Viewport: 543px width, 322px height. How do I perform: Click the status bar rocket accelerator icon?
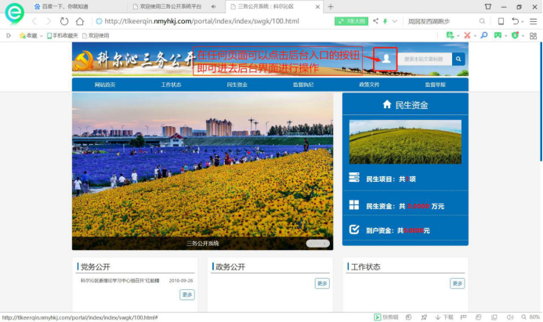[x=424, y=317]
